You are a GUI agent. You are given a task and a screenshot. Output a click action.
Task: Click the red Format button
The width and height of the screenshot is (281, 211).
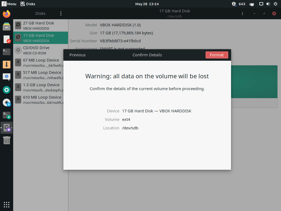tap(217, 55)
